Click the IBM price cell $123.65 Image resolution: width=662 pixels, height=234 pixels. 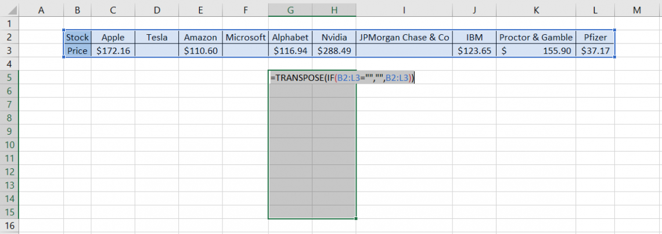pos(474,51)
